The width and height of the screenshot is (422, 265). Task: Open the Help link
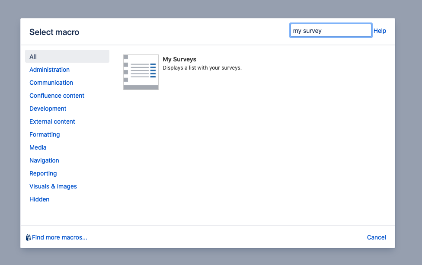(x=380, y=31)
